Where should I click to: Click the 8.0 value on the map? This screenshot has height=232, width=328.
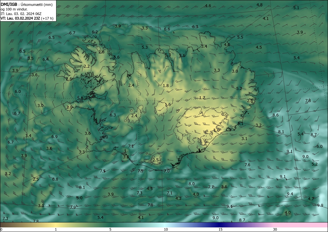[192, 184]
